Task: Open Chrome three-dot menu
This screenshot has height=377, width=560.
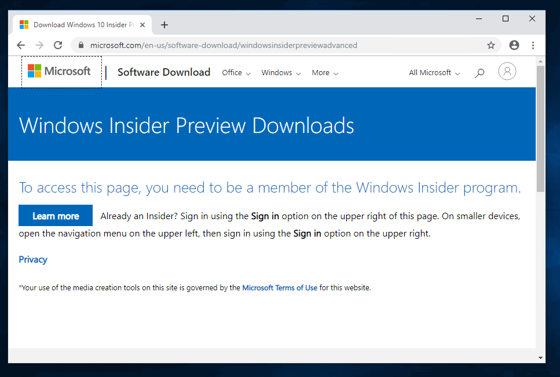Action: (x=533, y=45)
